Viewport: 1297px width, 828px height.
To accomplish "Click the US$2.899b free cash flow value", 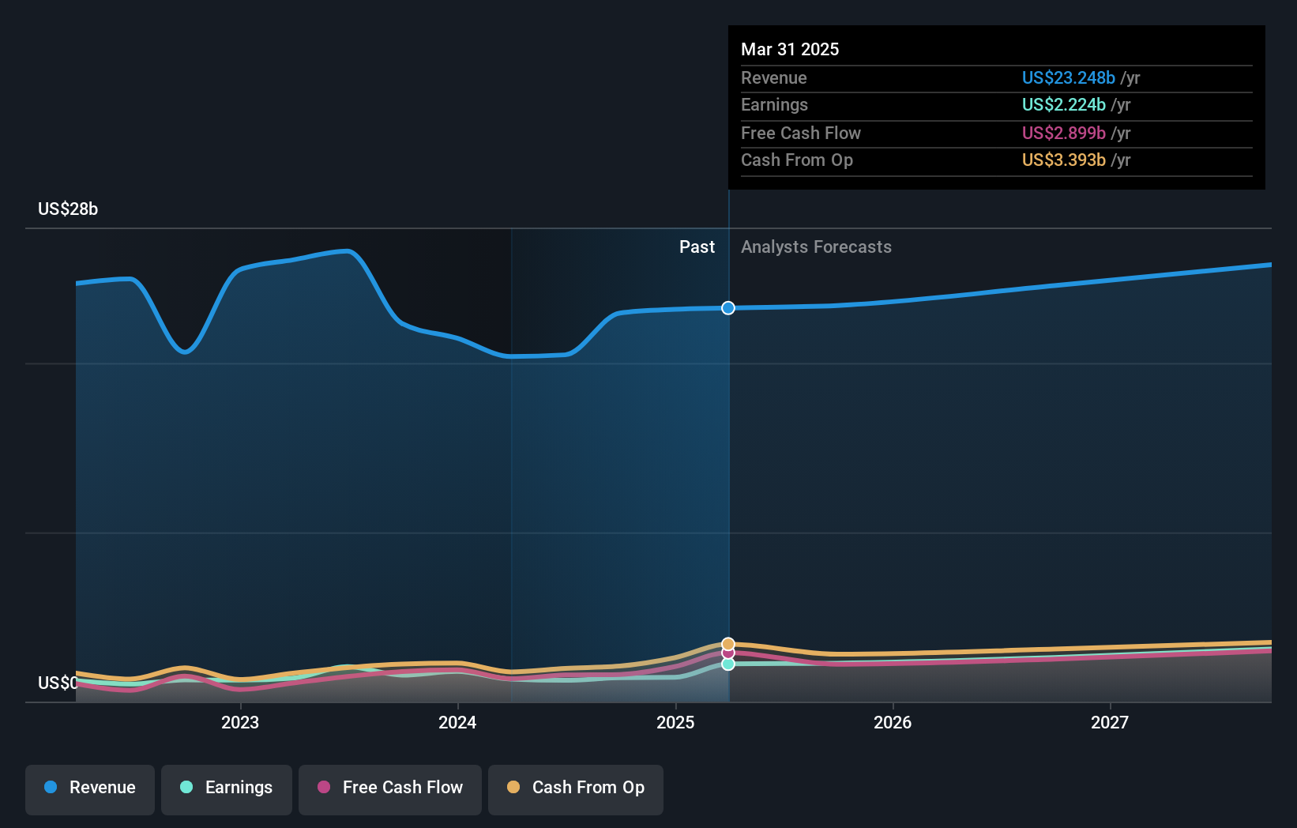I will tap(1063, 133).
